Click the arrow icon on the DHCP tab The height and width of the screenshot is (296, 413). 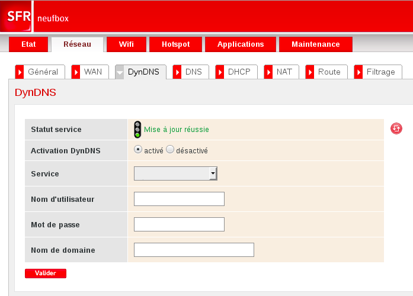pos(219,72)
